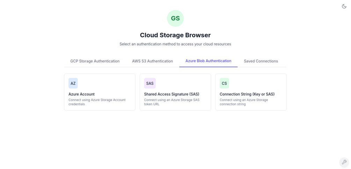This screenshot has width=351, height=169.
Task: Click the blue AZ icon badge
Action: [73, 83]
